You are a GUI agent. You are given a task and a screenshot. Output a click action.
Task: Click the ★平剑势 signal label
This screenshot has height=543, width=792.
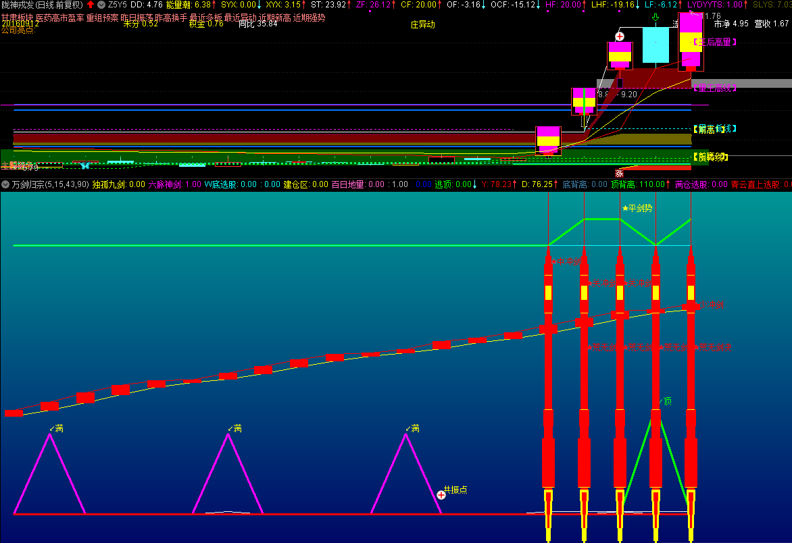click(637, 209)
